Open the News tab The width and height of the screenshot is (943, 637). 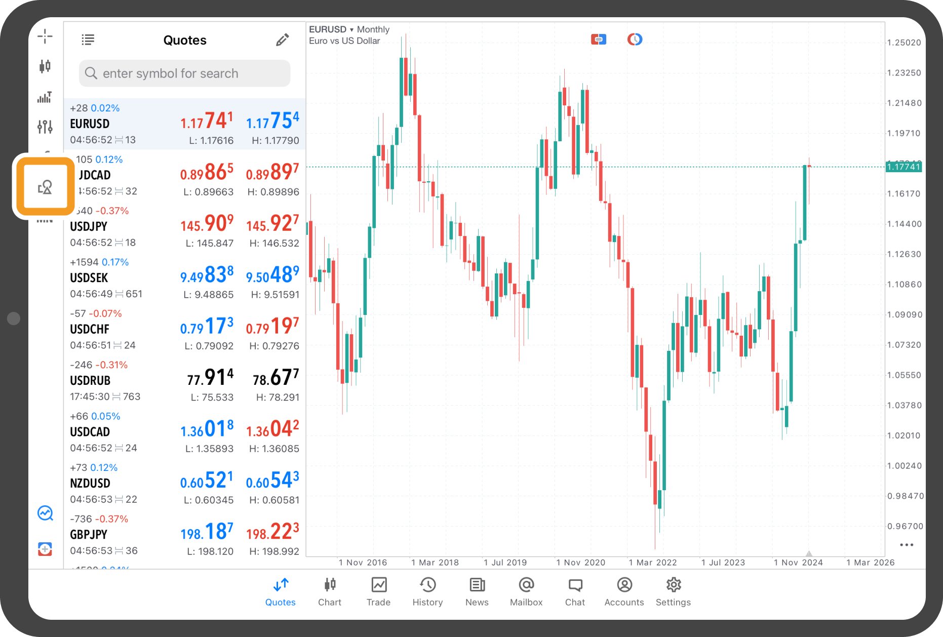477,591
